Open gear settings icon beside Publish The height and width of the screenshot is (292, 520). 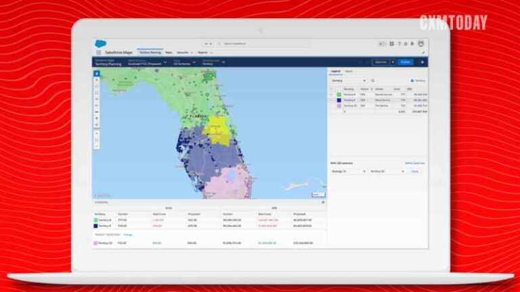tap(422, 62)
